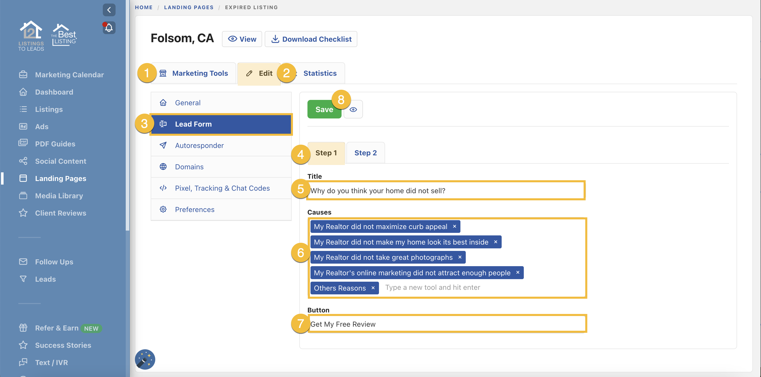
Task: Select the Pixel, Tracking & Chat Codes section
Action: (x=222, y=188)
